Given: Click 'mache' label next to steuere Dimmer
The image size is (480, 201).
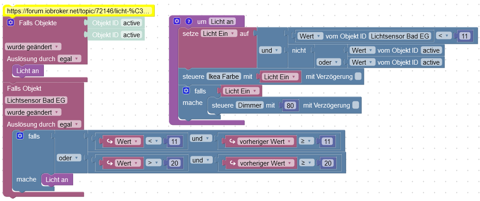Looking at the screenshot, I should pos(192,103).
